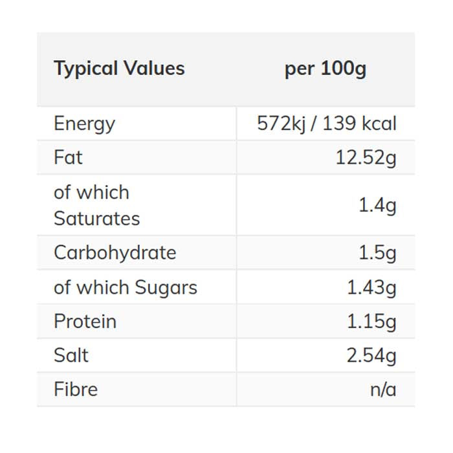Click the 572kj energy figure
The height and width of the screenshot is (453, 453).
[281, 124]
